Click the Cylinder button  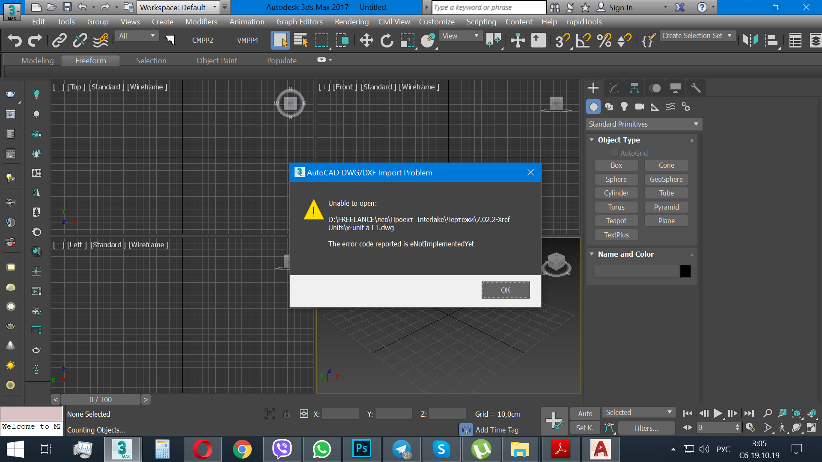point(616,193)
